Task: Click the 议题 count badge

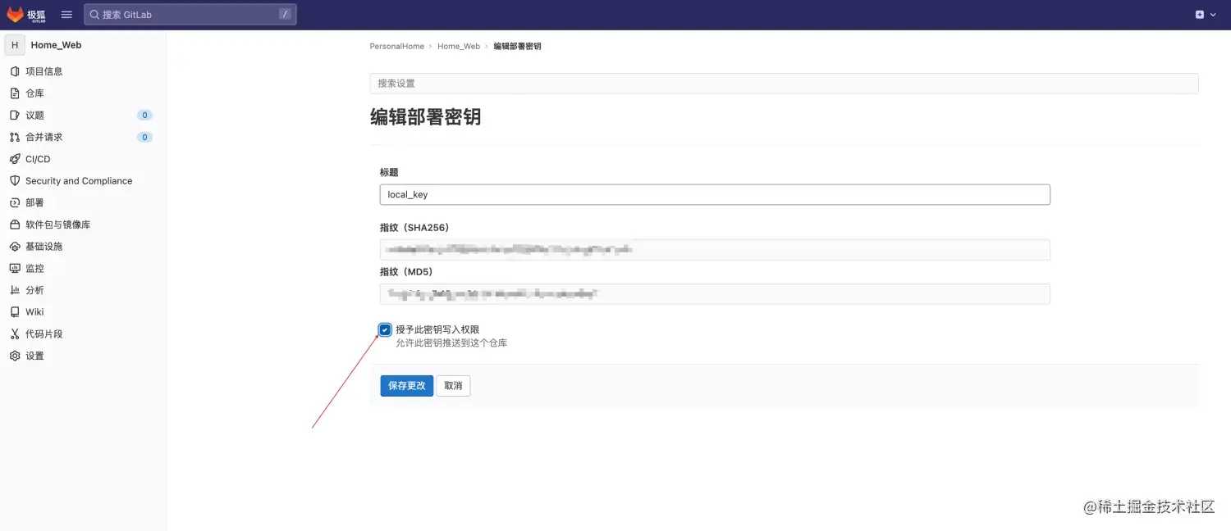Action: pos(144,116)
